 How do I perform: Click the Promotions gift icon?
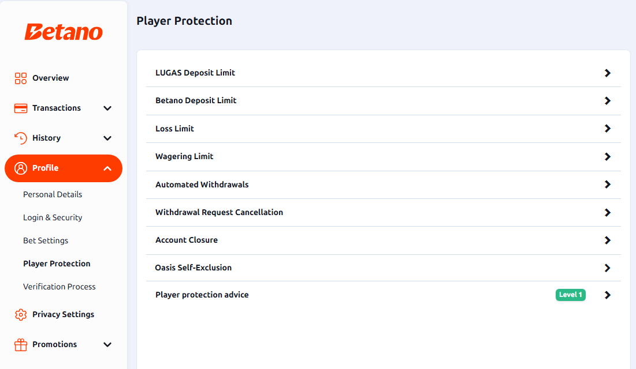tap(21, 345)
